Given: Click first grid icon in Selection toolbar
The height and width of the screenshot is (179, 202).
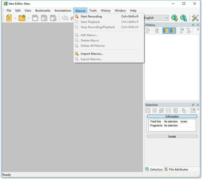Looking at the screenshot, I should [x=148, y=110].
